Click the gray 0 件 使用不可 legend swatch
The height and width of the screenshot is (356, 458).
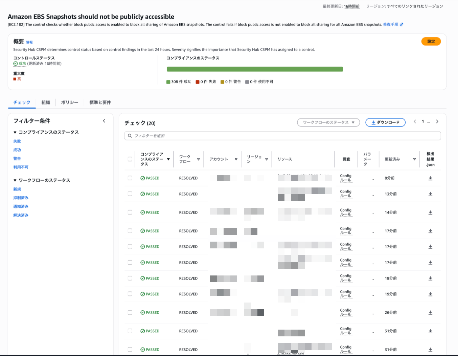(x=247, y=82)
